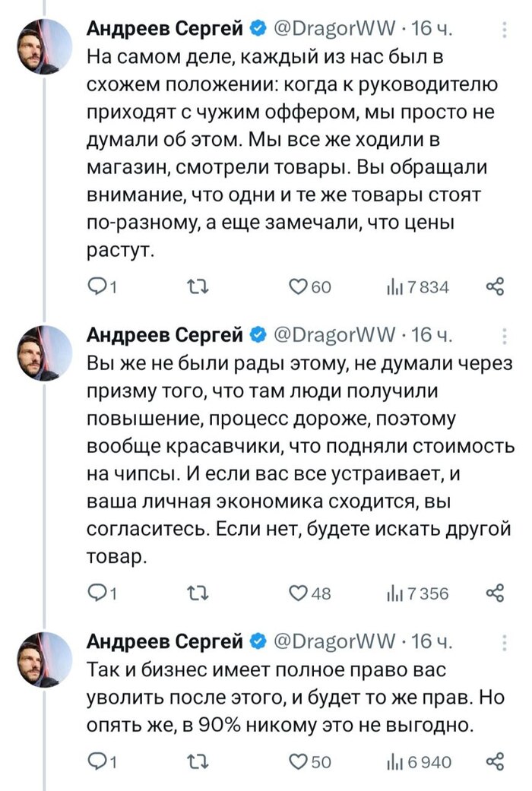Open more options menu of third tweet

coord(506,644)
